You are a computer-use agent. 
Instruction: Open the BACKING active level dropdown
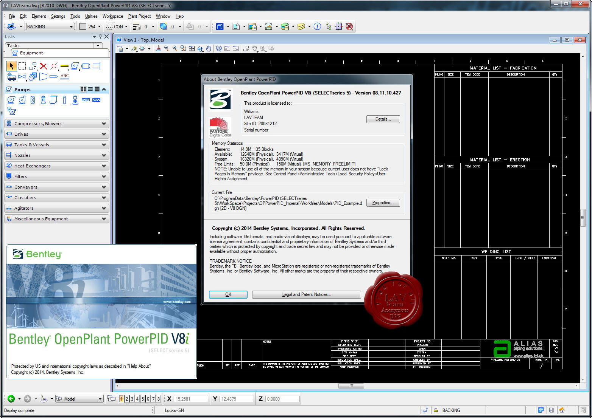click(71, 26)
